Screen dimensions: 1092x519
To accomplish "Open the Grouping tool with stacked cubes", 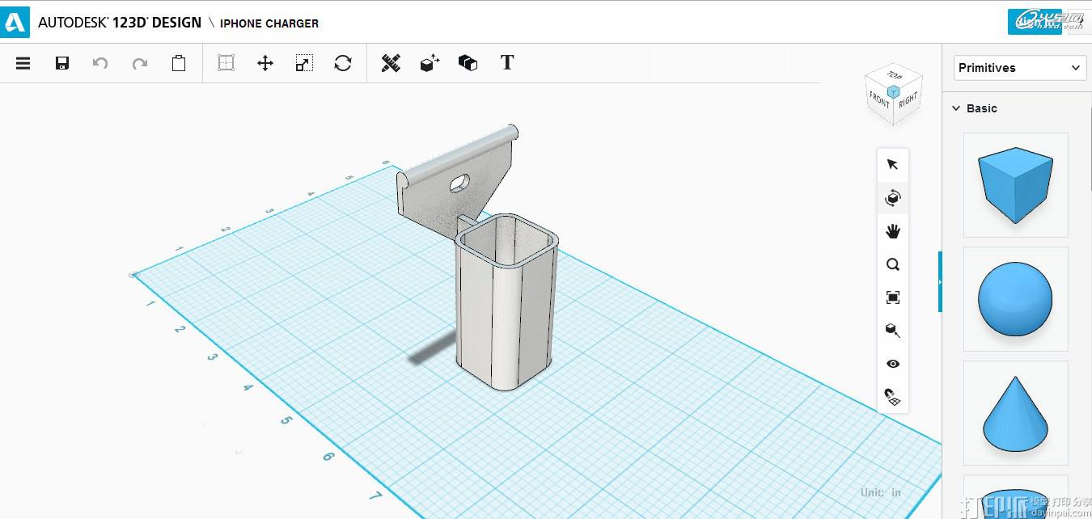I will (468, 63).
